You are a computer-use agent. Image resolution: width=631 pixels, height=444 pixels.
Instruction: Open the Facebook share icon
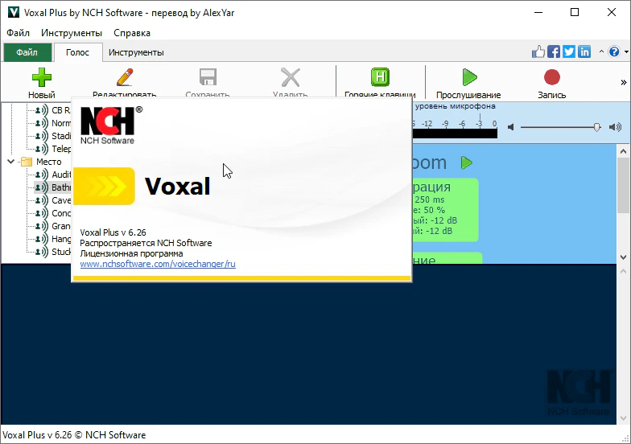click(554, 52)
